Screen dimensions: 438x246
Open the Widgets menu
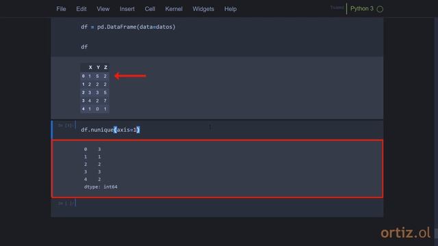203,9
